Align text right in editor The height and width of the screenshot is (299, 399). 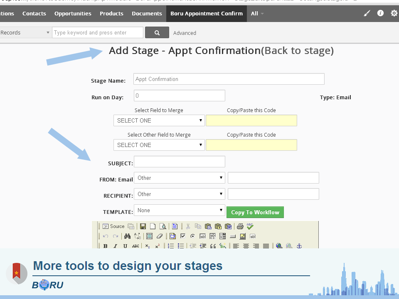(x=256, y=246)
